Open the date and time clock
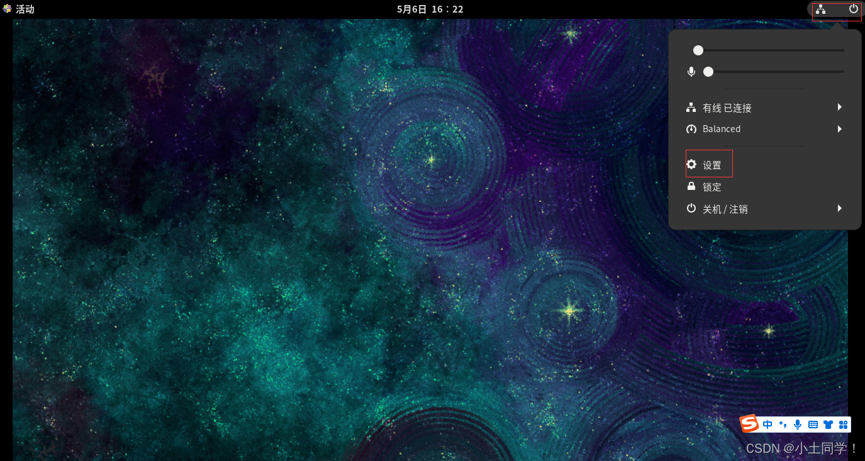Image resolution: width=865 pixels, height=461 pixels. [x=430, y=9]
